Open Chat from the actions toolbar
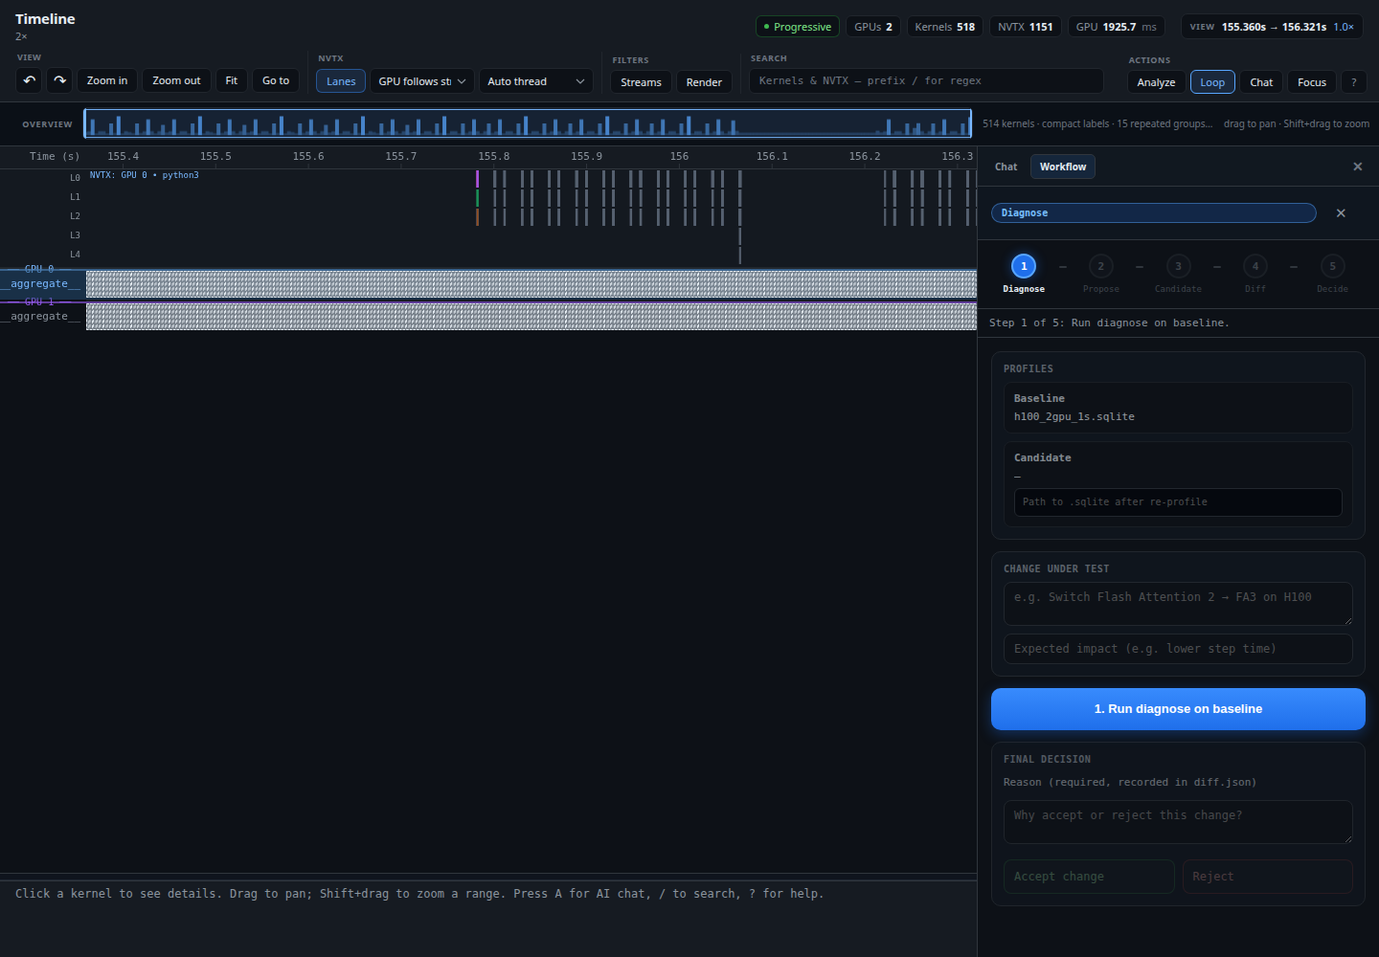This screenshot has height=957, width=1379. 1261,82
